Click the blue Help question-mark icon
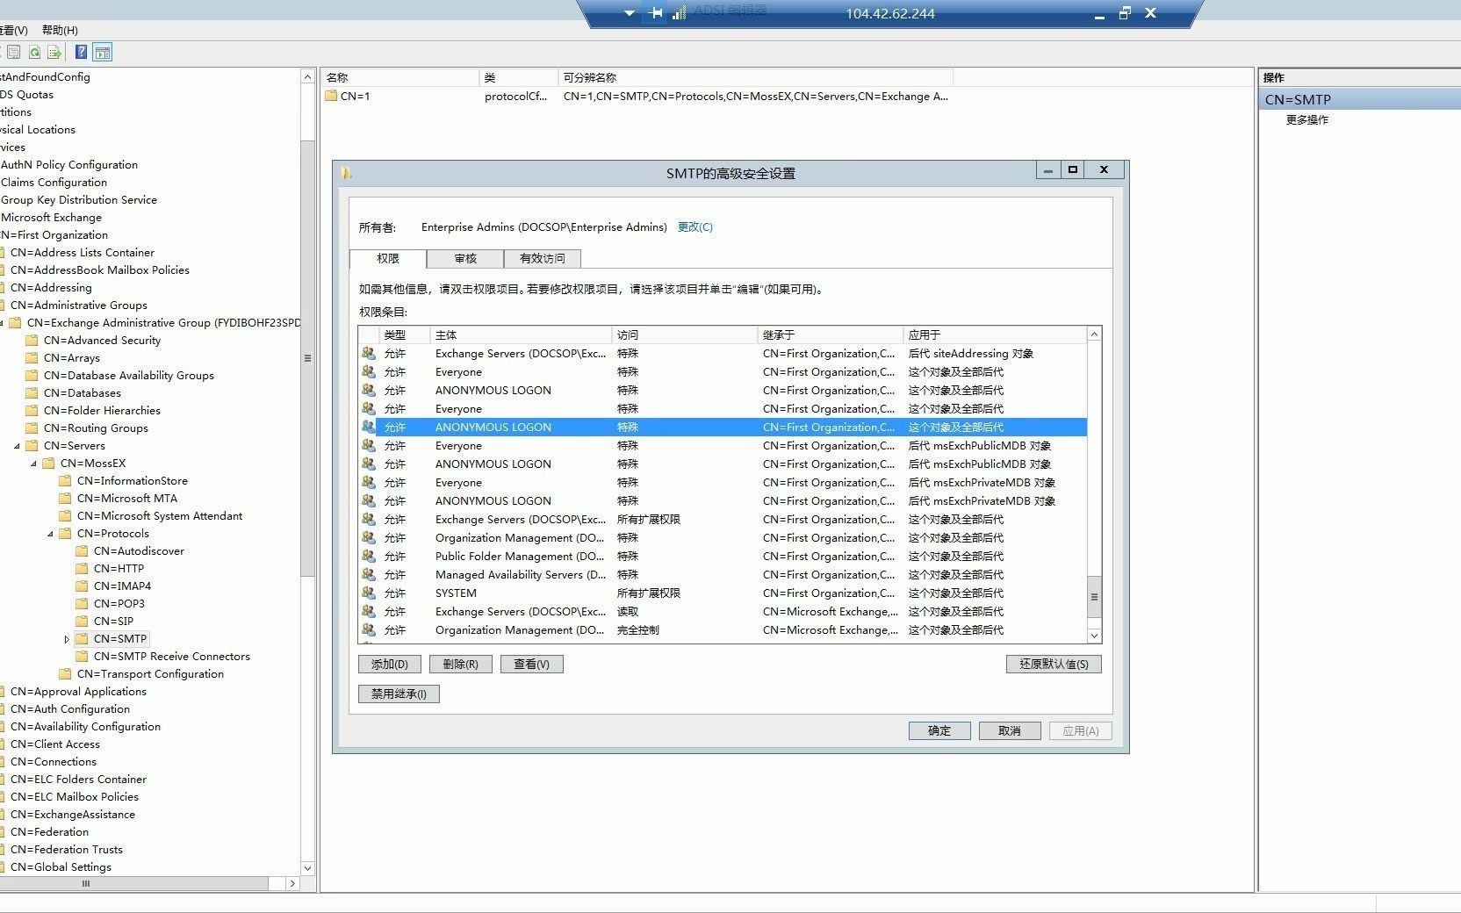Image resolution: width=1461 pixels, height=913 pixels. coord(81,52)
